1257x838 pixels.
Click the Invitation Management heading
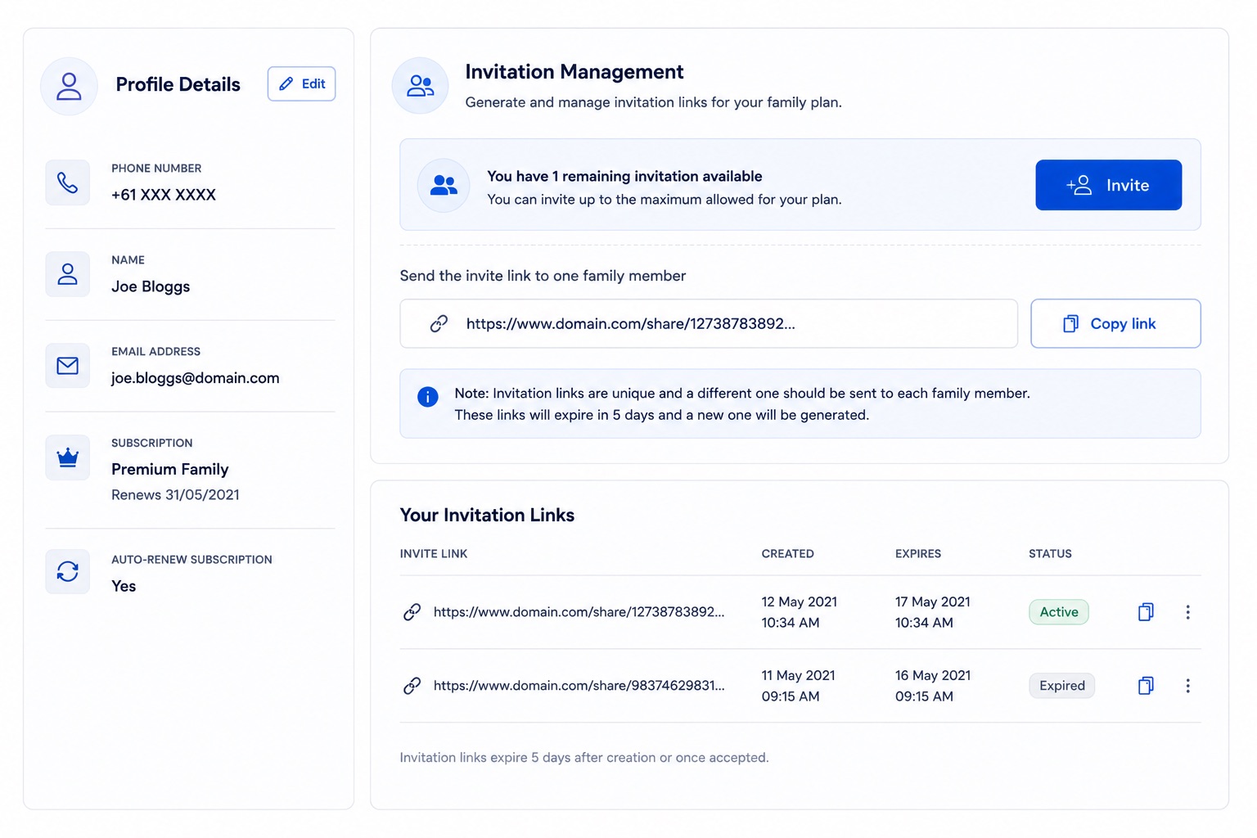(574, 72)
